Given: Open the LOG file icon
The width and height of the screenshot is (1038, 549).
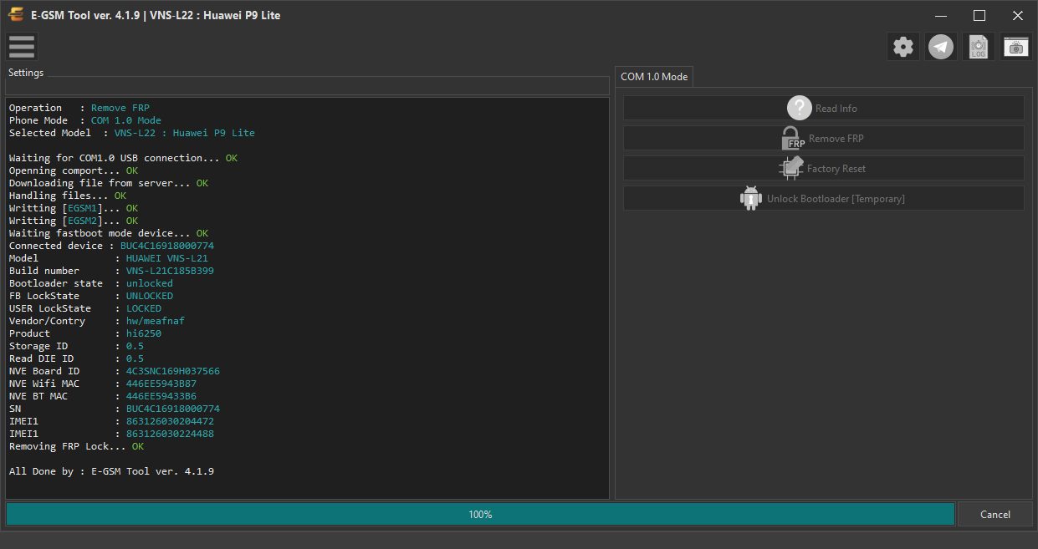Looking at the screenshot, I should coord(979,47).
